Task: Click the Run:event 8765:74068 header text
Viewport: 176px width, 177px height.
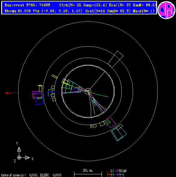Action: 27,5
